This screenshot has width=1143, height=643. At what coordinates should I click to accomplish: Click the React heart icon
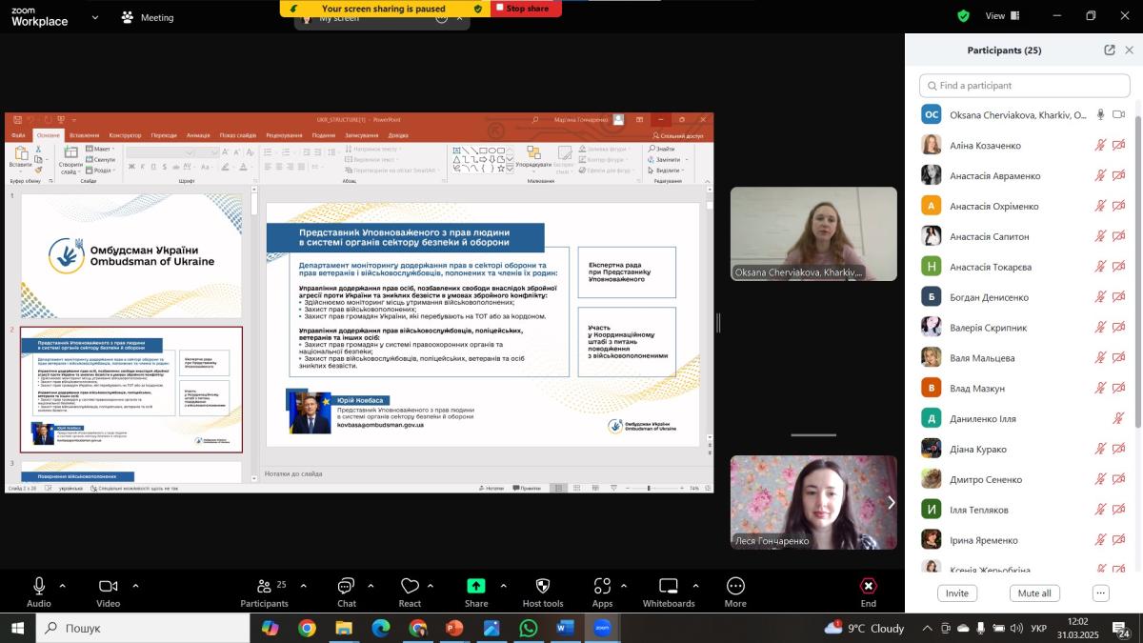point(410,586)
